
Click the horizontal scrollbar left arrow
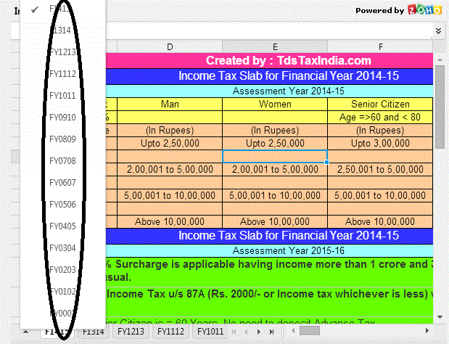[x=293, y=331]
